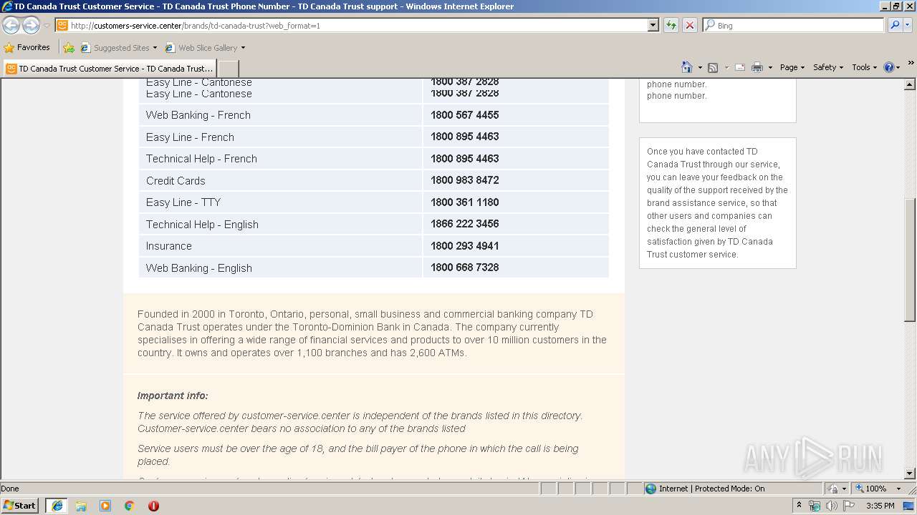Open the address bar dropdown arrow

pos(653,25)
